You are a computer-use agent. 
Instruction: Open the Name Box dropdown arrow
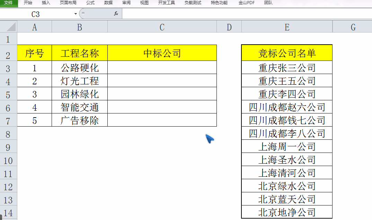pos(75,13)
